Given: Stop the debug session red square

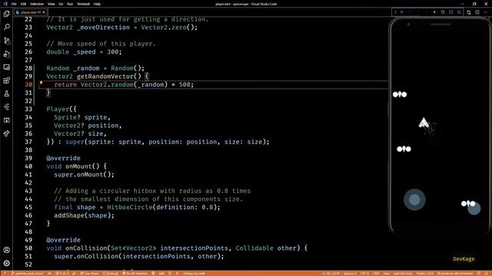Looking at the screenshot, I should click(451, 12).
